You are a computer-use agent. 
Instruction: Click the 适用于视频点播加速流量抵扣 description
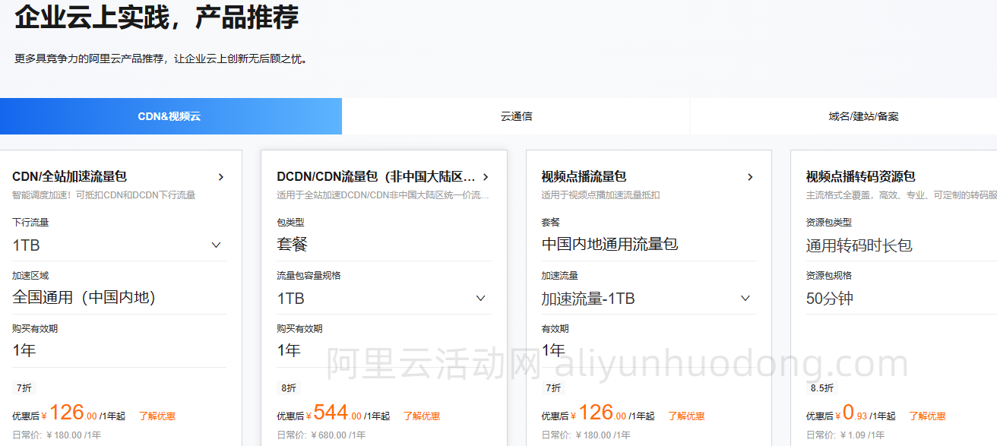click(x=600, y=195)
